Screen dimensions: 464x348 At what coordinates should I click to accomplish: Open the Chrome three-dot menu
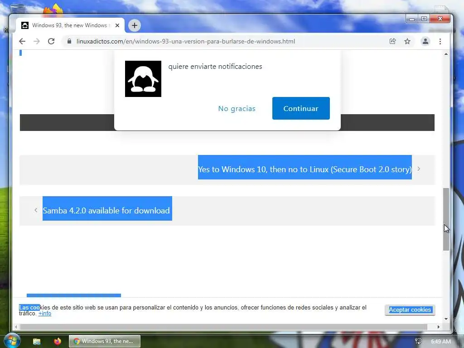click(x=440, y=41)
